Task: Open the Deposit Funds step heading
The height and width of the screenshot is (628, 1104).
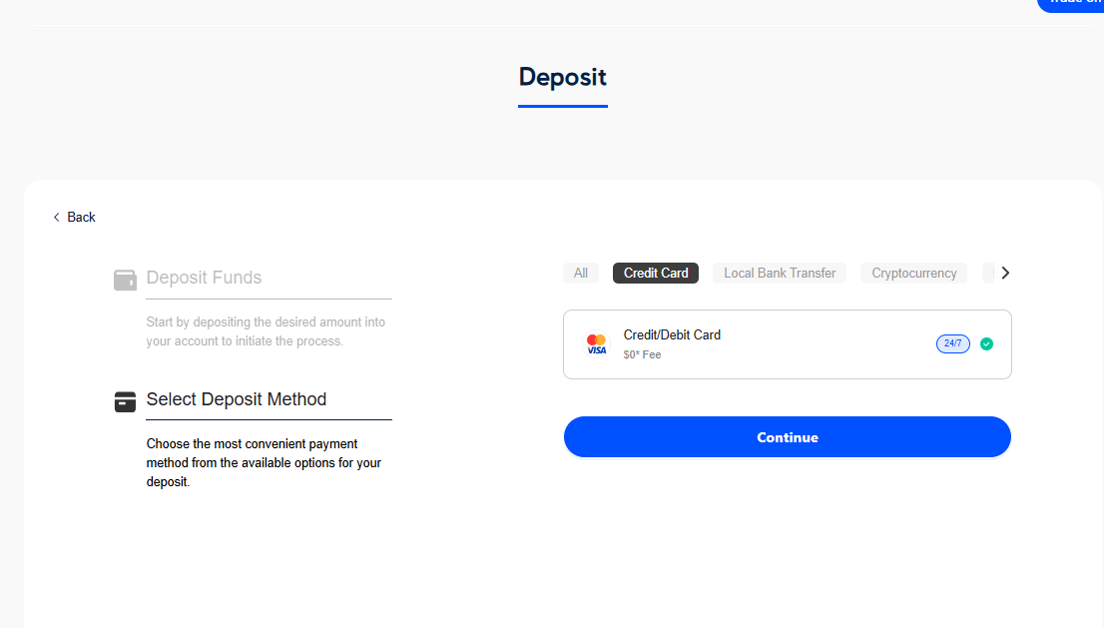Action: [x=204, y=278]
